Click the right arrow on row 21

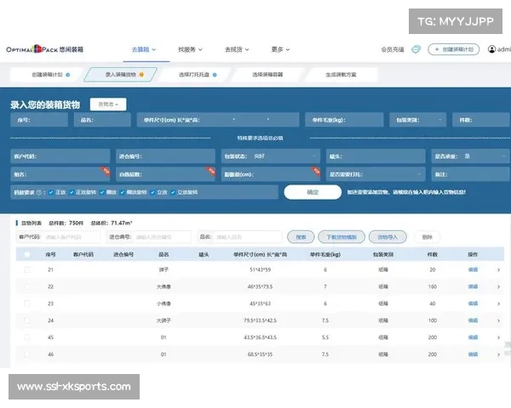coord(498,269)
